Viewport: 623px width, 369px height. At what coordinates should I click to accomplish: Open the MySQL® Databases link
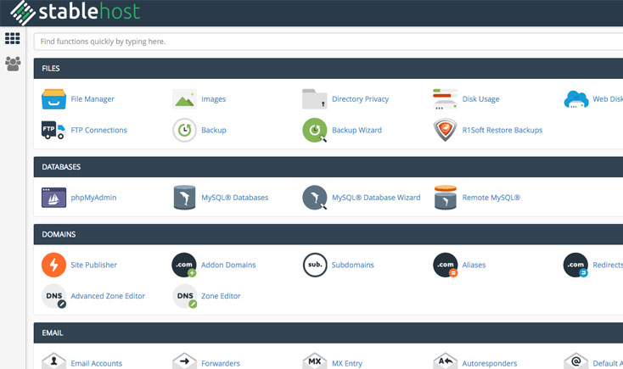point(234,198)
